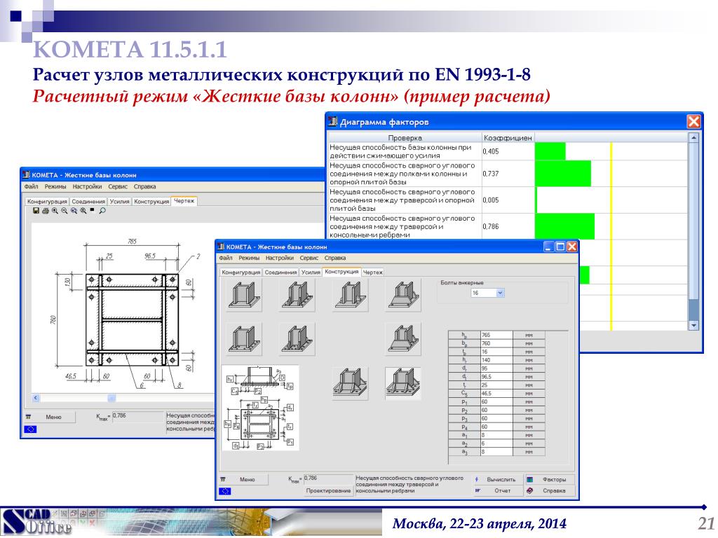Viewport: 718px width, 538px height.
Task: Click the Коэффициен column header
Action: pos(508,138)
